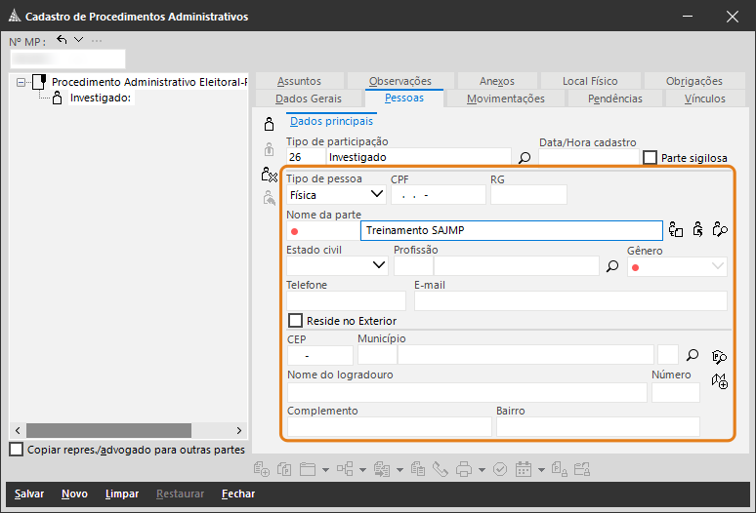Click the remove person icon with an X
Image resolution: width=756 pixels, height=513 pixels.
[269, 175]
